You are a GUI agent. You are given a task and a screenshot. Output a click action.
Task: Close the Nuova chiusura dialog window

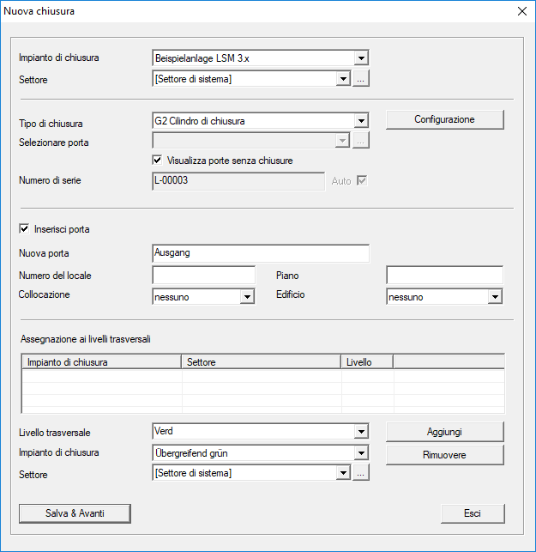click(521, 11)
